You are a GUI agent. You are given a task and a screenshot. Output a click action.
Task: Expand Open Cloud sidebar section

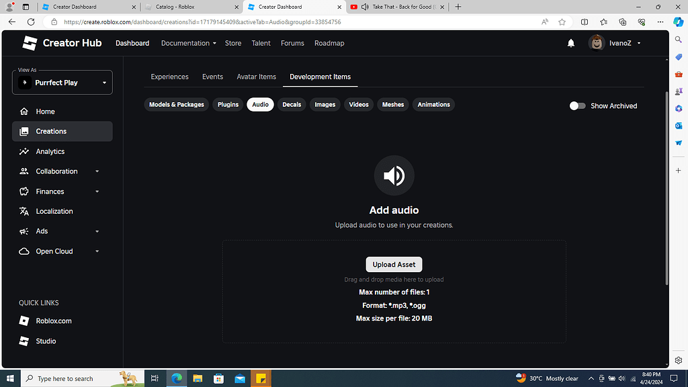[x=97, y=251]
